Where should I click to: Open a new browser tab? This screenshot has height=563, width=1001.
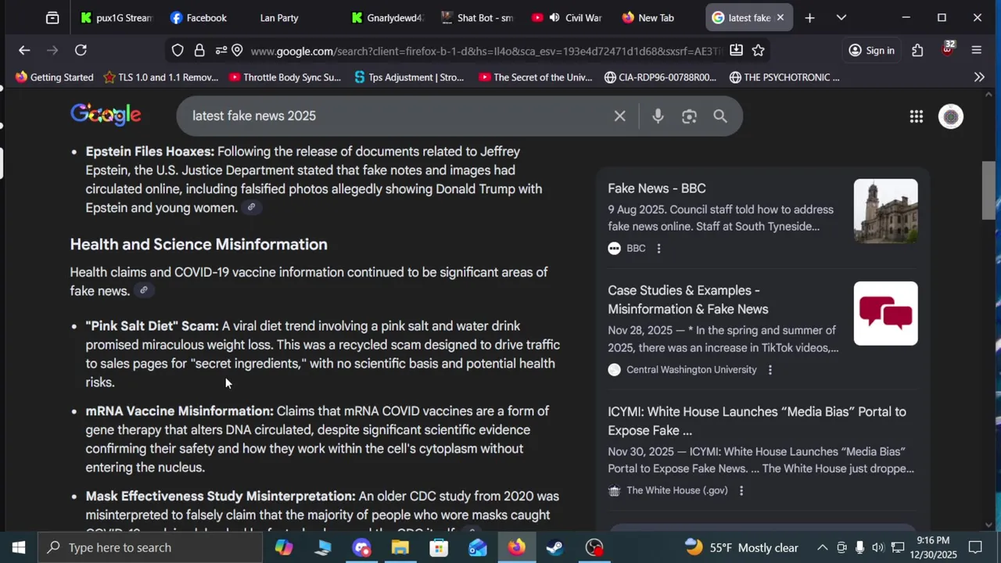coord(810,17)
